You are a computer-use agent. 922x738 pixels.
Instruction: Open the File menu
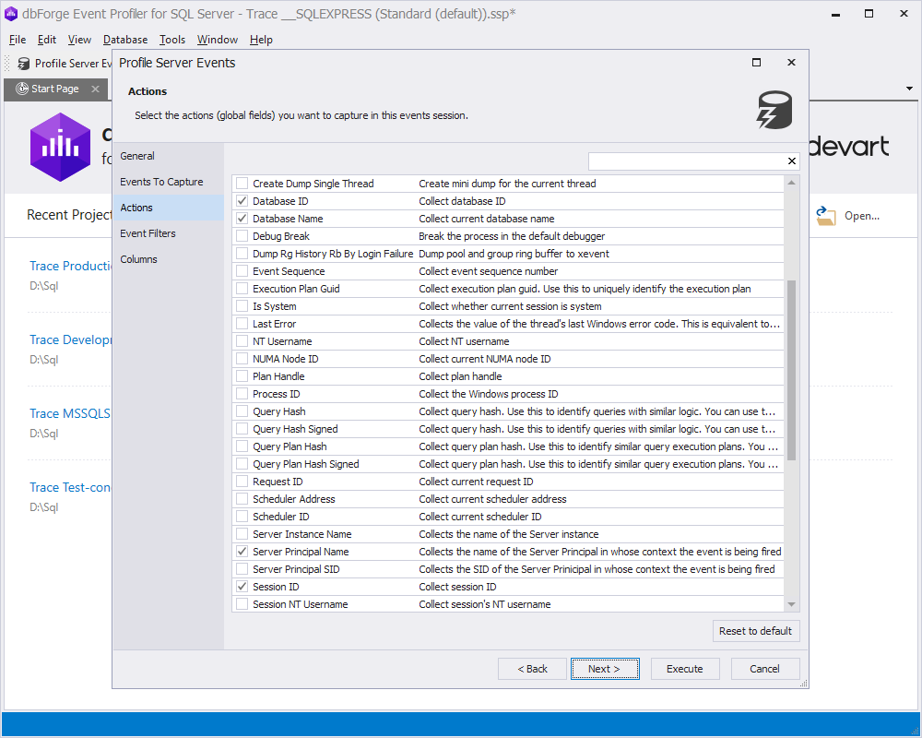pyautogui.click(x=18, y=40)
